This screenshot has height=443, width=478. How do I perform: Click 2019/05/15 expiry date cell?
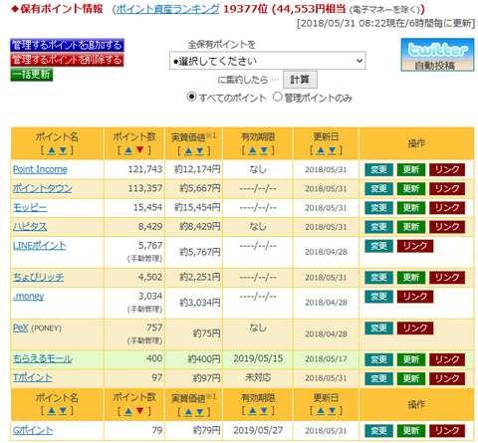pos(258,358)
